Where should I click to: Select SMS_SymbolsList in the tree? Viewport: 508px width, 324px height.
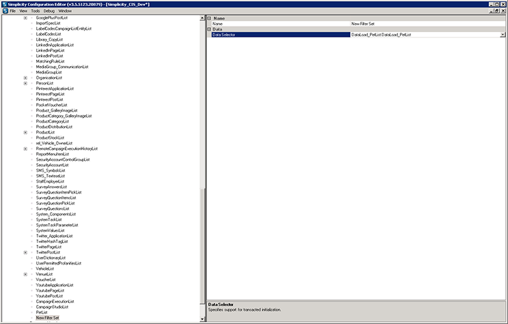pyautogui.click(x=51, y=171)
